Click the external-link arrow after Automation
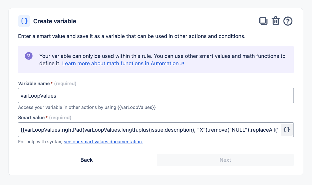The image size is (312, 185). (182, 64)
